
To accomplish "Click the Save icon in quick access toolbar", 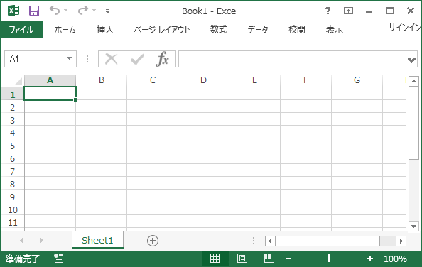I will (x=34, y=11).
